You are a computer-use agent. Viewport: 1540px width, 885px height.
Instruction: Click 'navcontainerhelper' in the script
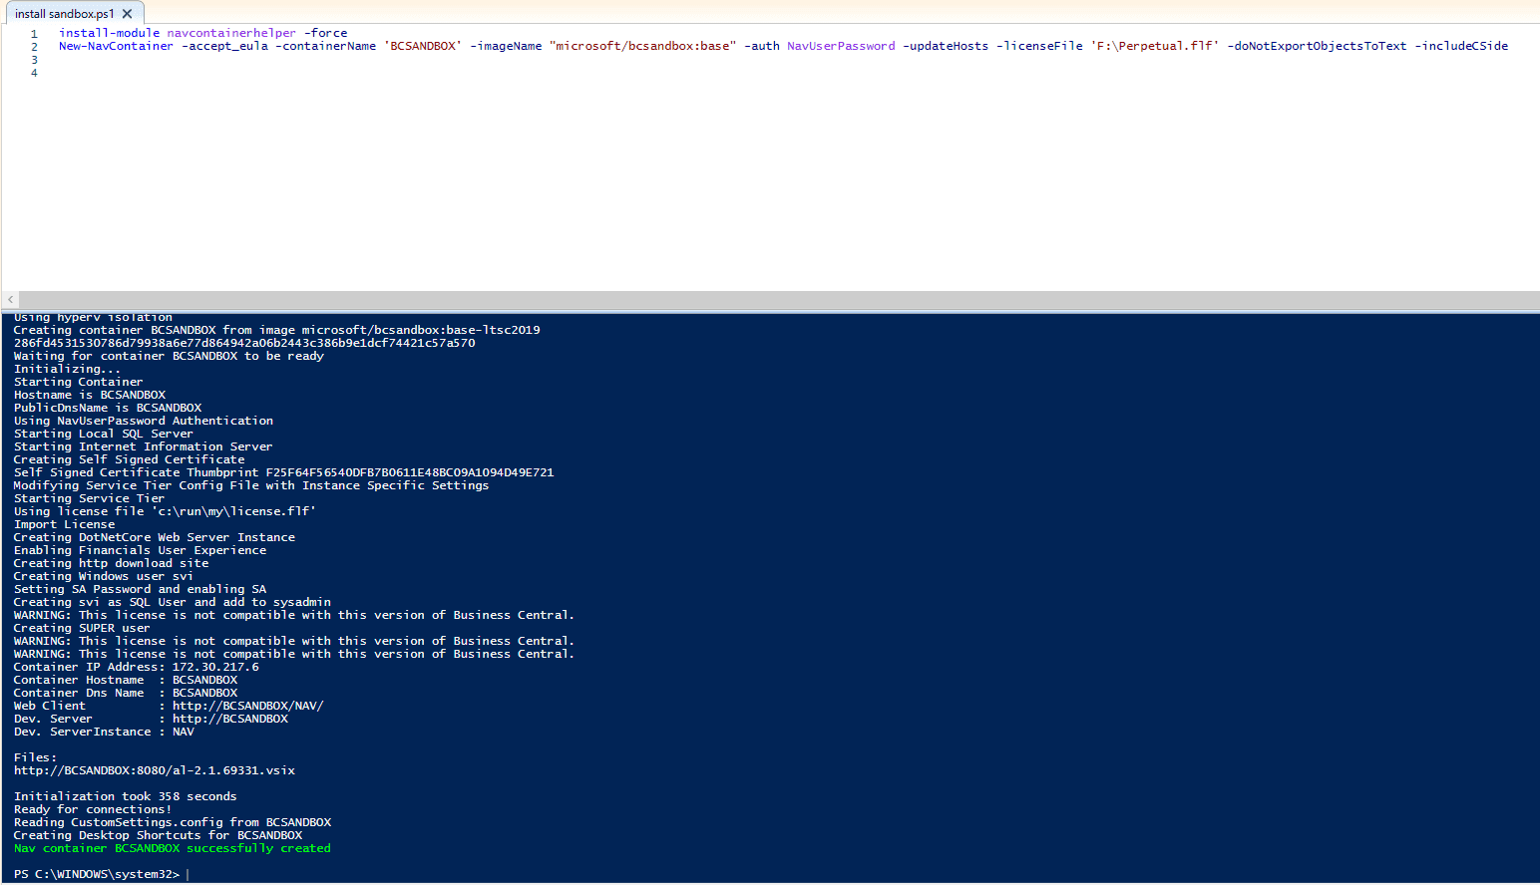click(x=231, y=33)
